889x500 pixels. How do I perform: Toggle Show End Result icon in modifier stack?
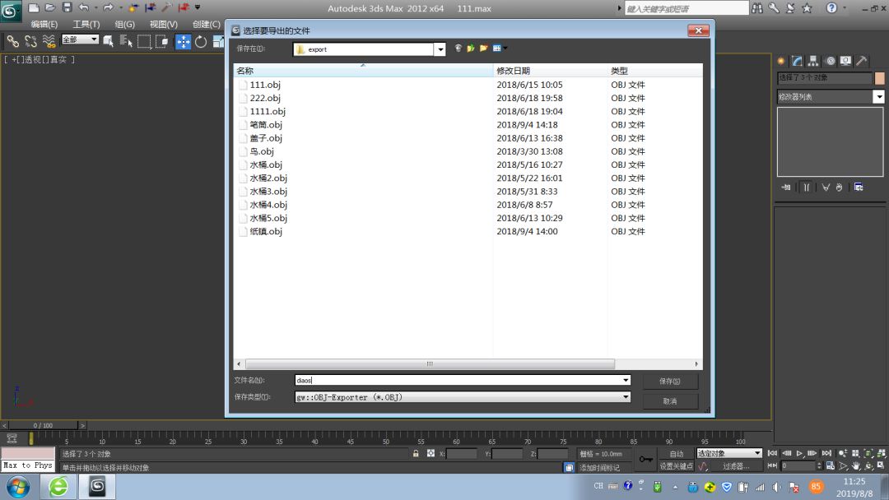[x=806, y=187]
